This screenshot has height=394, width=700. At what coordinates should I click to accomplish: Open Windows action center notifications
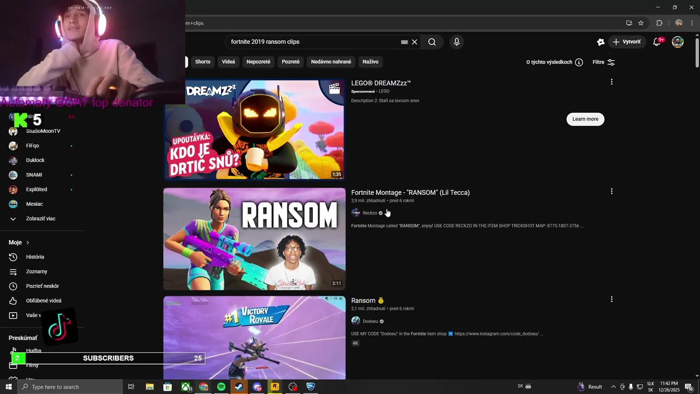[x=689, y=387]
